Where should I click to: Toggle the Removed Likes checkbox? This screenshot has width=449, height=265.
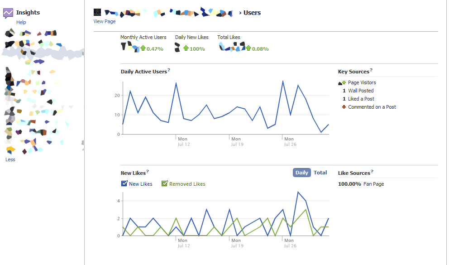tap(165, 183)
